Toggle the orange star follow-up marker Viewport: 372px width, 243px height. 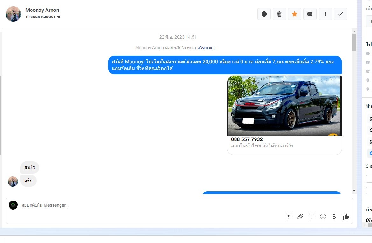(295, 14)
